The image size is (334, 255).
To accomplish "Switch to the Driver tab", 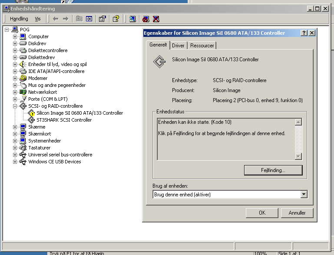I will (x=178, y=46).
